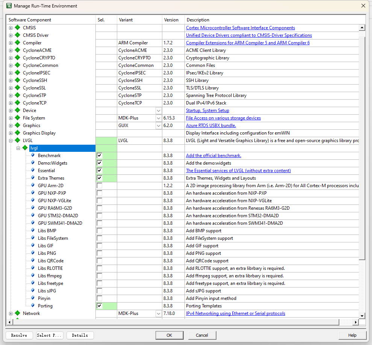Check the Libs QRCode checkbox
Viewport: 372px width, 345px height.
[x=100, y=261]
